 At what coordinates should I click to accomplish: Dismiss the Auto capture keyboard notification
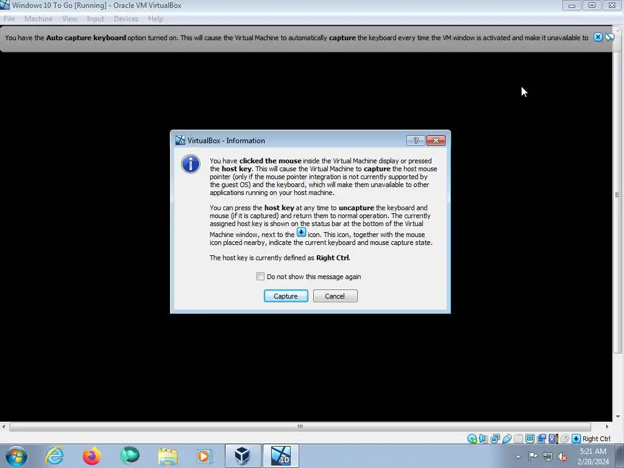click(598, 37)
